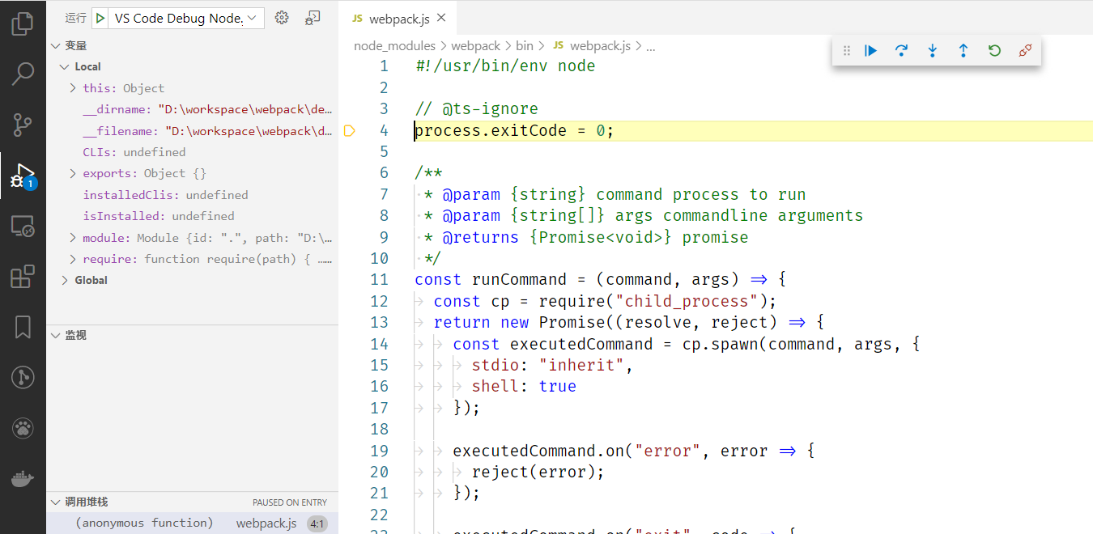This screenshot has width=1093, height=534.
Task: Expand the exports: Object variable
Action: click(x=71, y=173)
